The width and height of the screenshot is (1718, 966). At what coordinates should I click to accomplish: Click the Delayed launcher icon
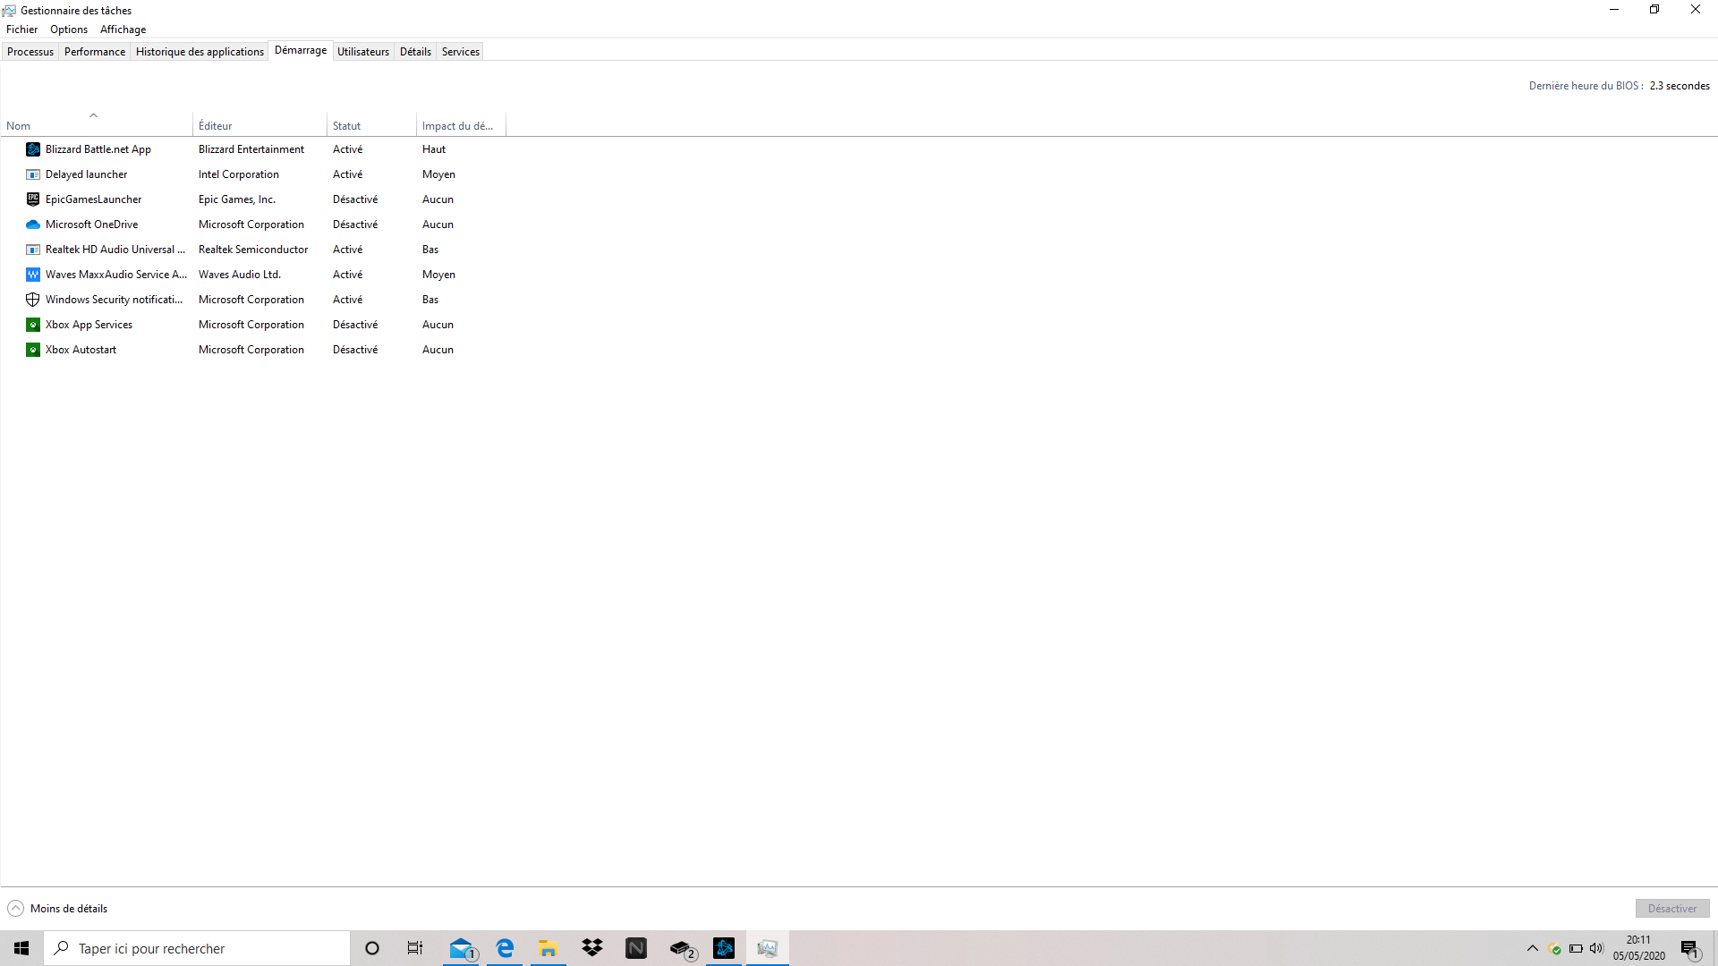[x=33, y=174]
